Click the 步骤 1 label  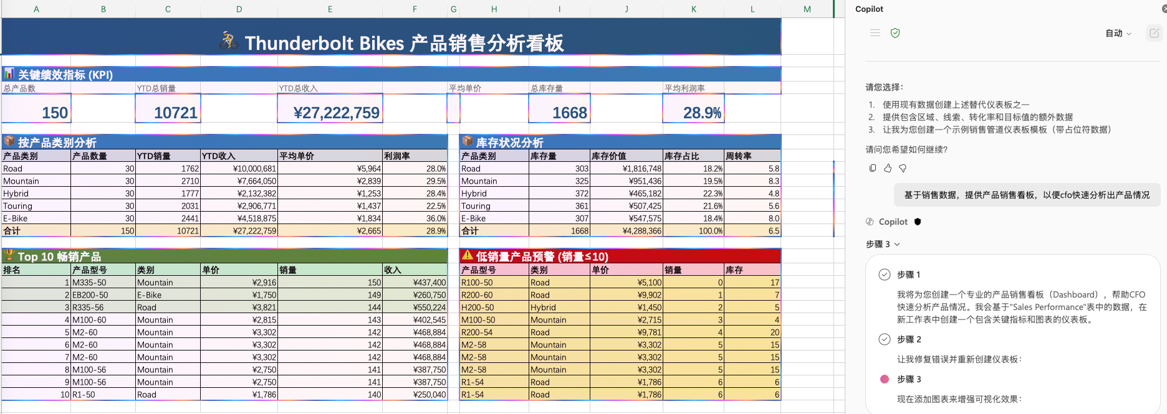click(x=908, y=275)
